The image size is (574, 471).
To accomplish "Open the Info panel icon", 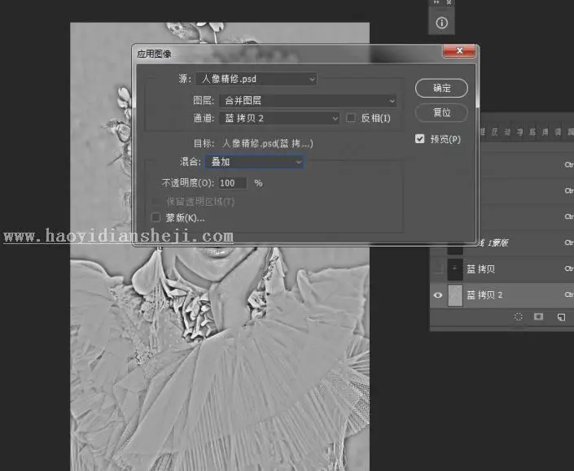I will tap(441, 23).
